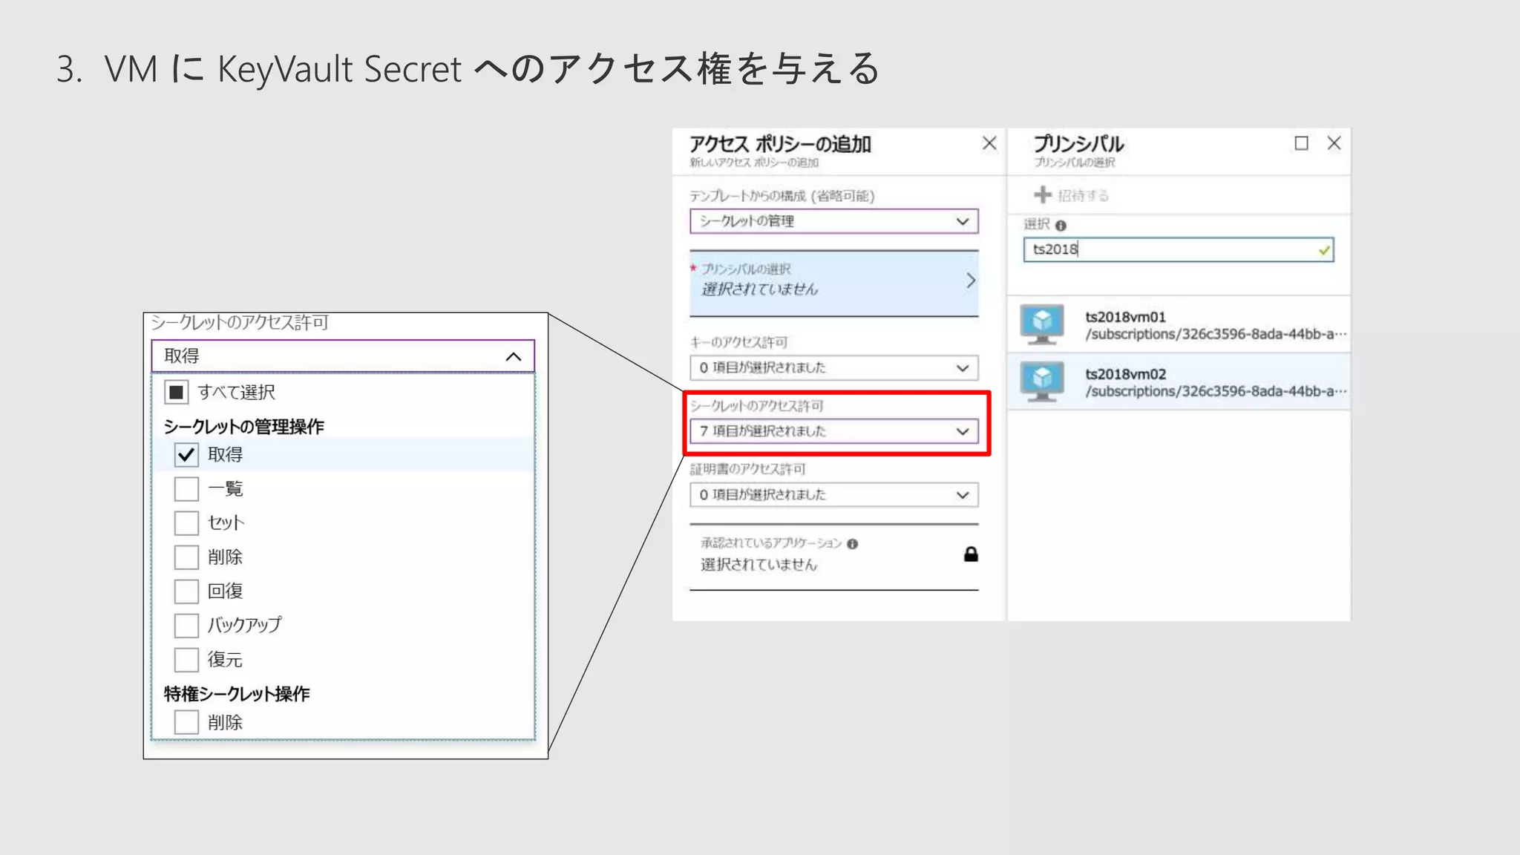Screen dimensions: 1520x855
Task: Click the ts2018vm01 virtual machine icon
Action: (x=1042, y=324)
